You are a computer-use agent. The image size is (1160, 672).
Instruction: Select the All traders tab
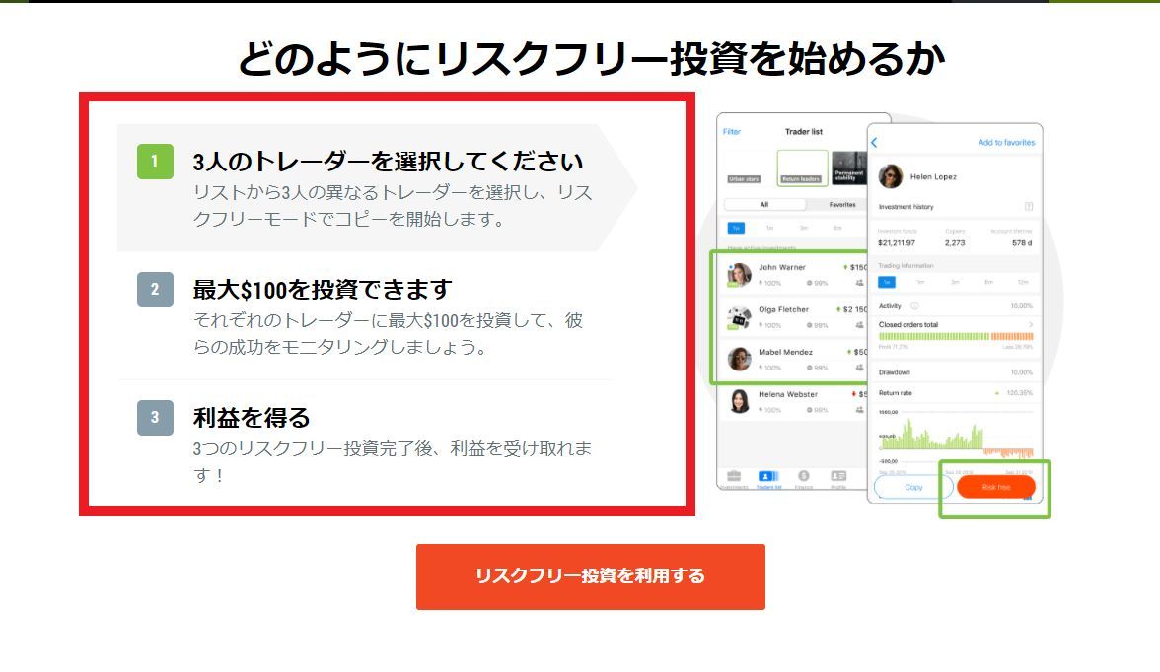[764, 204]
